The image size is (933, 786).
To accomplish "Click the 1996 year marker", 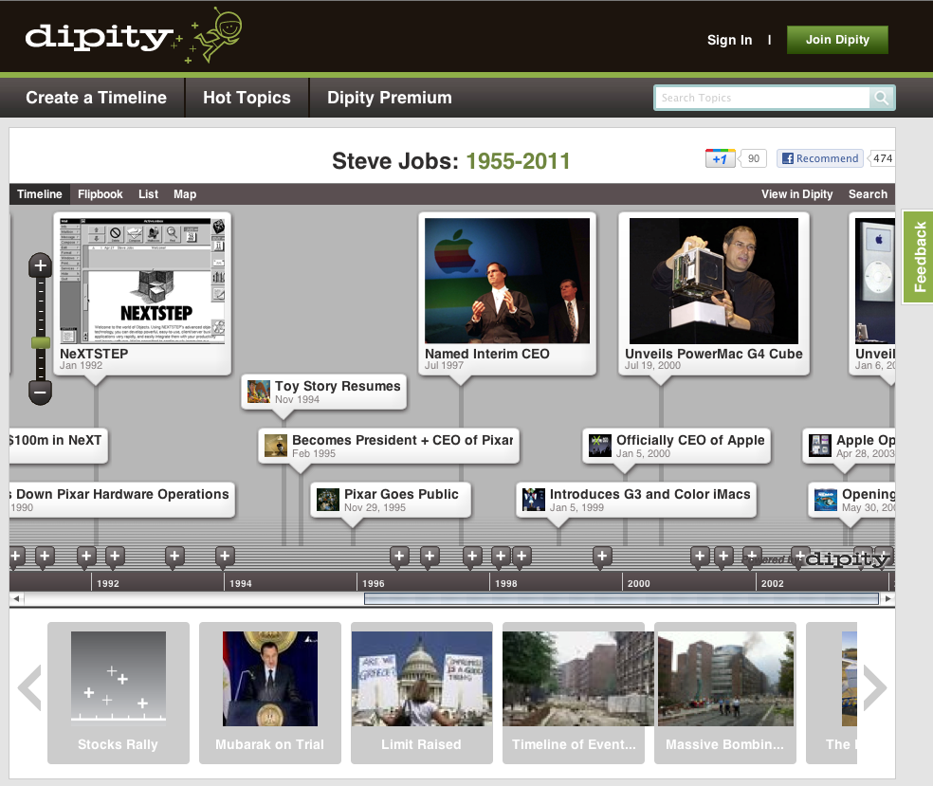I will (x=374, y=584).
